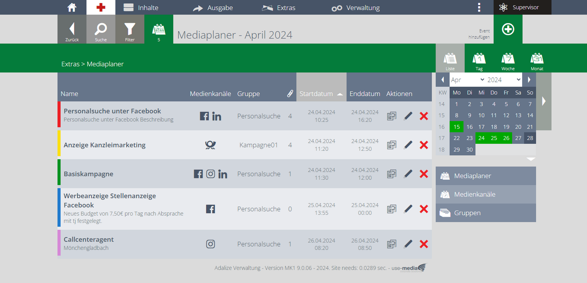Open the Filter funnel tool
Viewport: 587px width, 283px height.
(x=130, y=29)
